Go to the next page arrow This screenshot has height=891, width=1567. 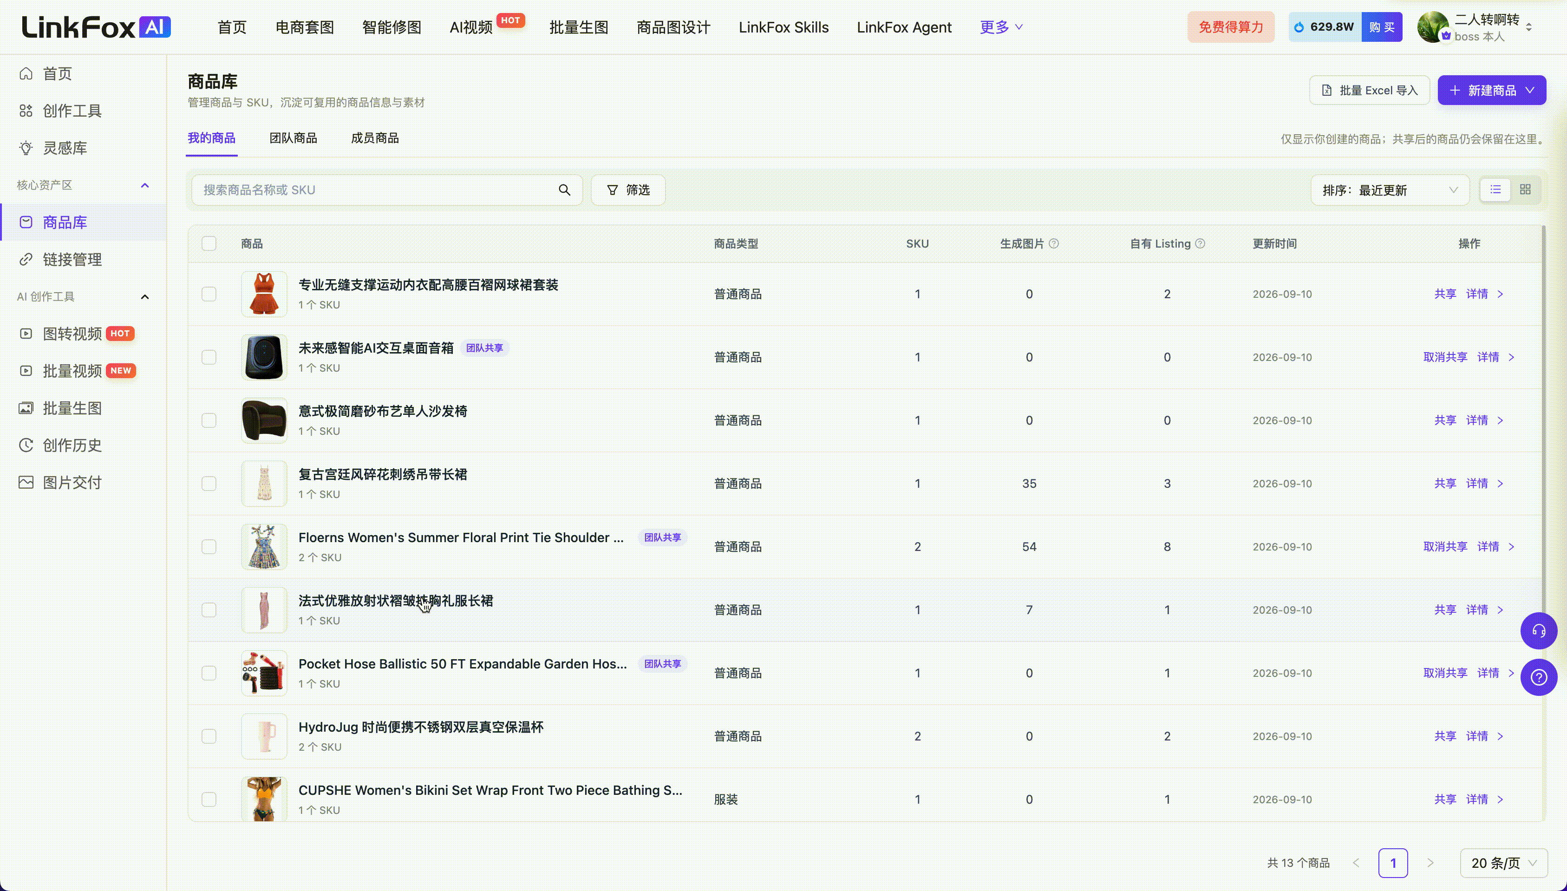[1430, 863]
